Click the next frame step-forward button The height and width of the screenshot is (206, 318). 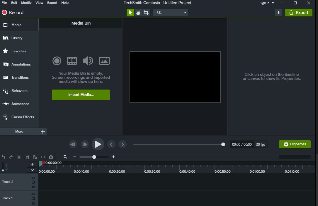click(x=85, y=145)
